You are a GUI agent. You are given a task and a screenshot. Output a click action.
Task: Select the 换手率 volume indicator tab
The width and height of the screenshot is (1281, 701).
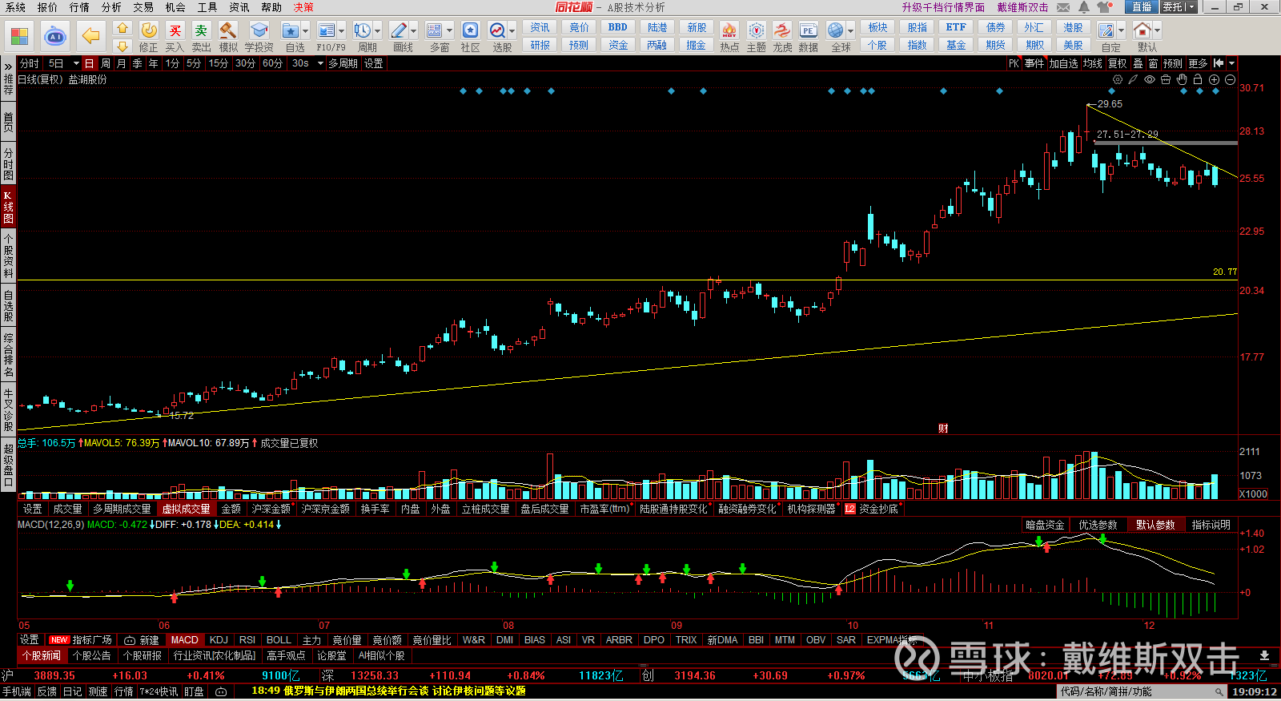[375, 509]
